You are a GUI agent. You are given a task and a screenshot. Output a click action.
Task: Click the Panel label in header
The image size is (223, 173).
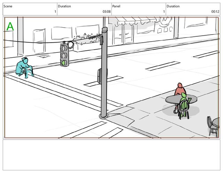click(116, 6)
